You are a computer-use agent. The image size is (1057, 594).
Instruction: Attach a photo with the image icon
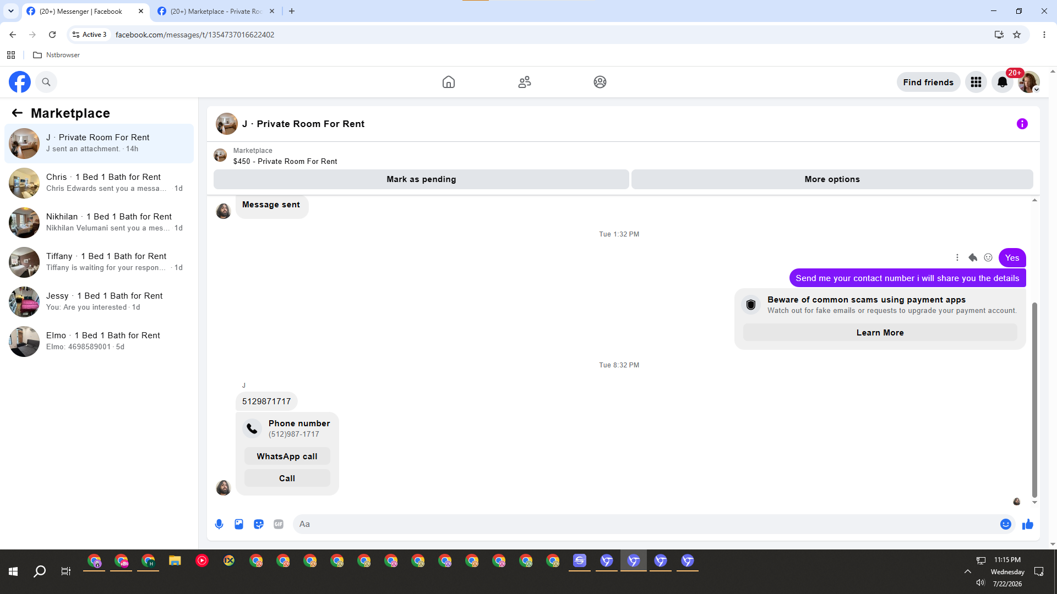[x=239, y=524]
